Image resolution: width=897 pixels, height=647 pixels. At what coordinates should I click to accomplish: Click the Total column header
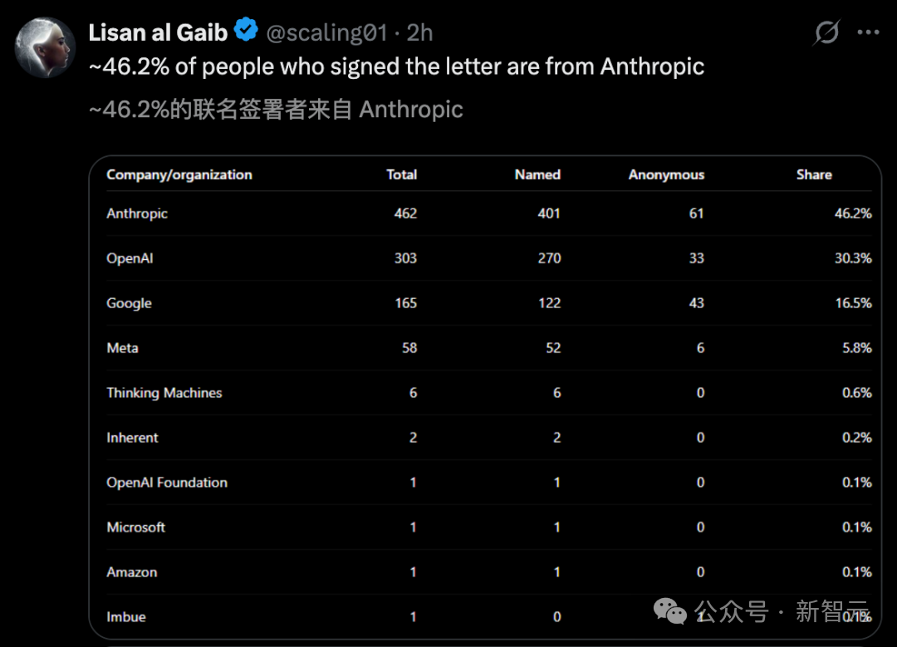401,174
